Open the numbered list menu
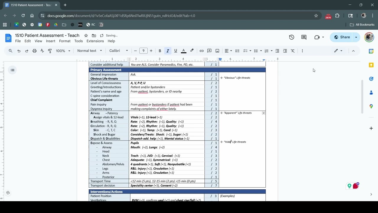The width and height of the screenshot is (378, 213). point(268,51)
